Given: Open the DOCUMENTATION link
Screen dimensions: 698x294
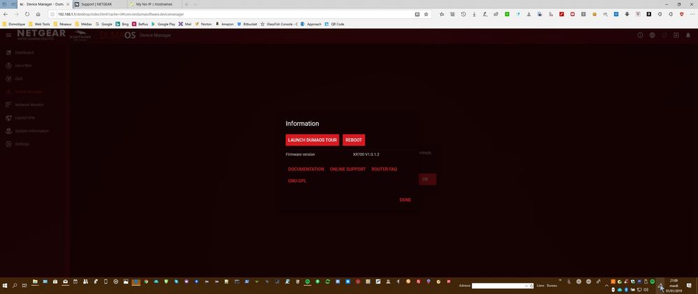Looking at the screenshot, I should coord(306,170).
